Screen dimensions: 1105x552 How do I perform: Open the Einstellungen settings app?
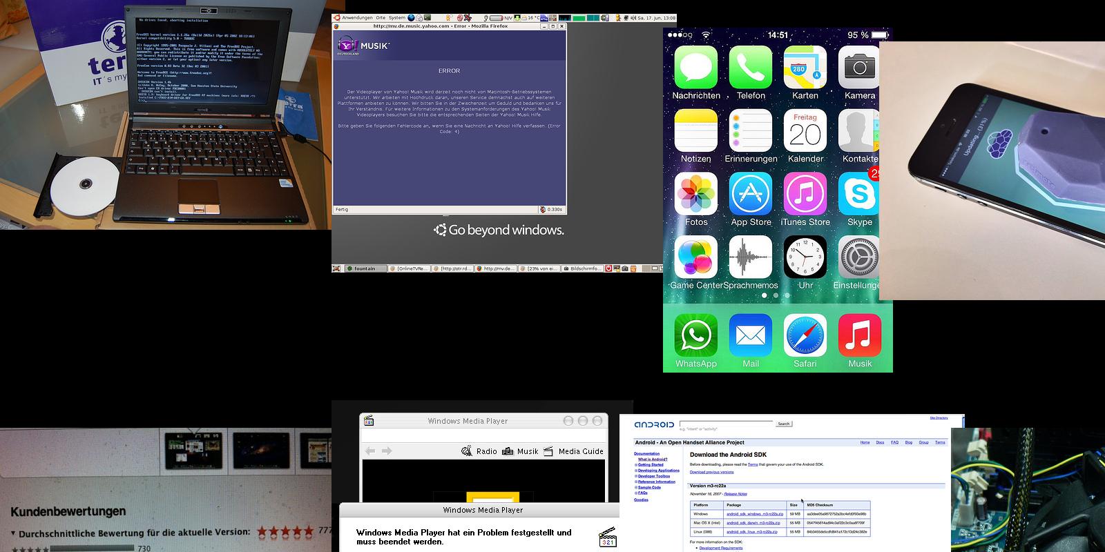click(858, 257)
